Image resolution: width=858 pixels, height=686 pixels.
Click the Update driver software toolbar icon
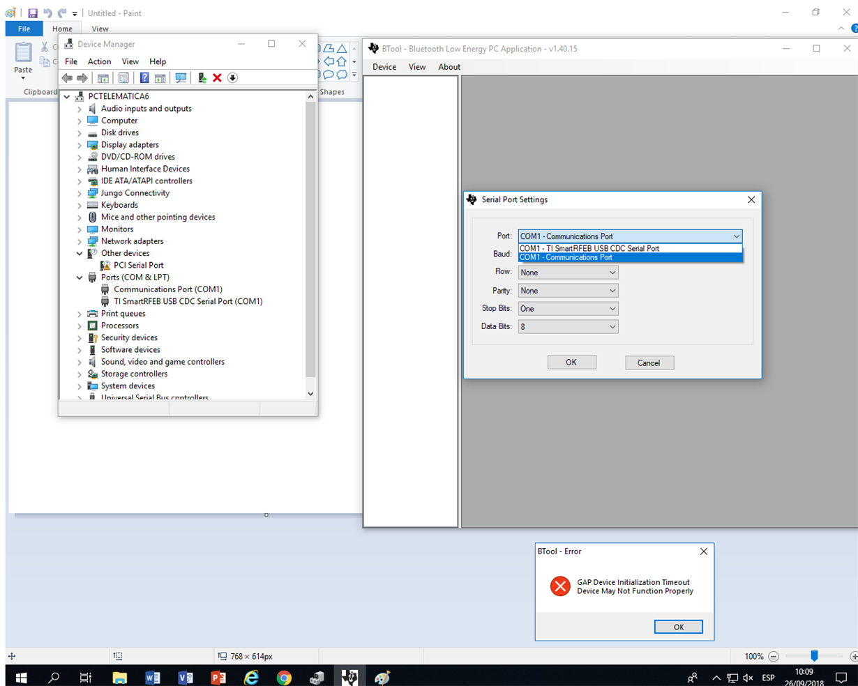pyautogui.click(x=202, y=77)
